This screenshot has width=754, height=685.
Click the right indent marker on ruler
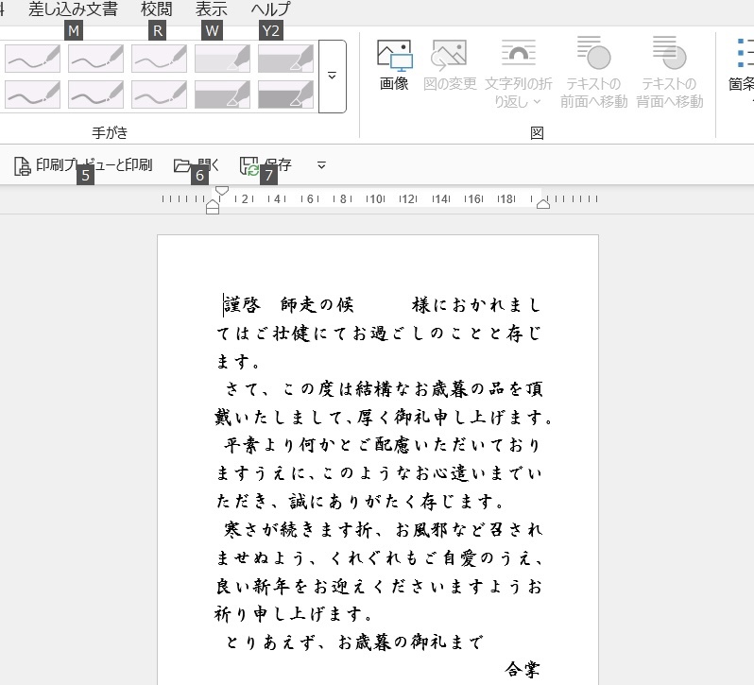coord(543,204)
